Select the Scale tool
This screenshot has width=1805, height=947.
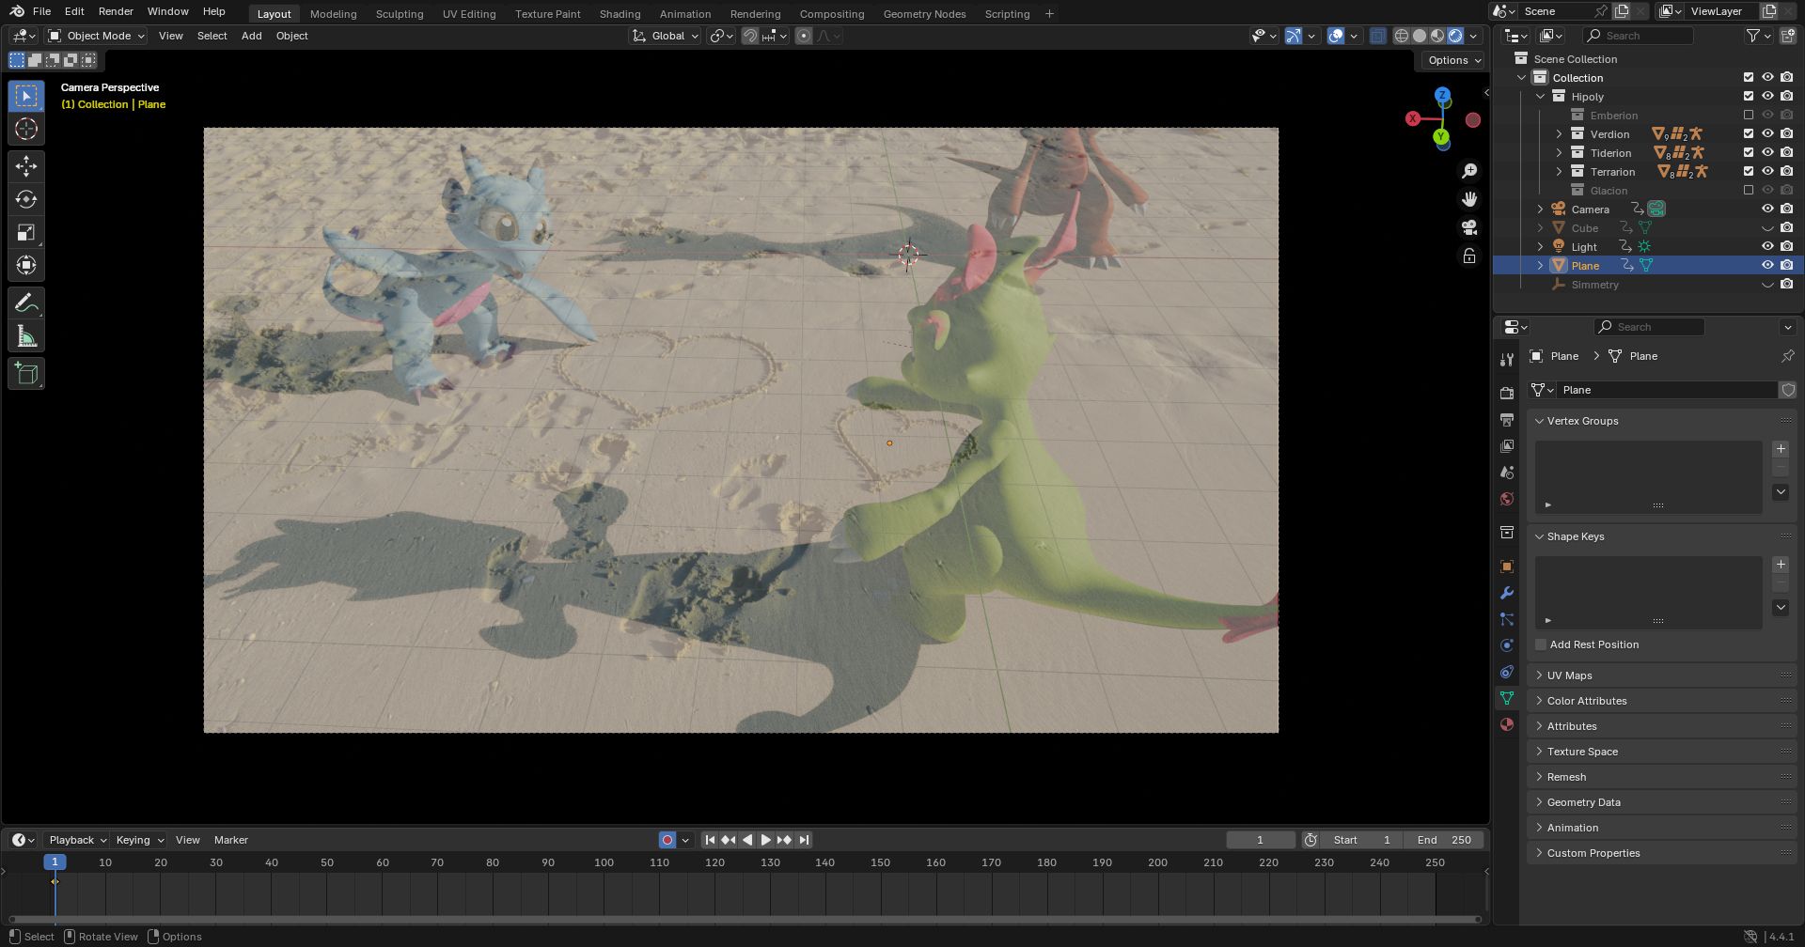point(26,232)
